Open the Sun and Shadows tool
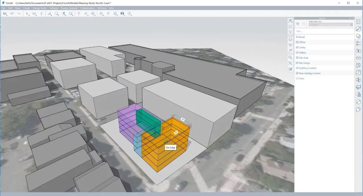363x196 pixels. point(86,14)
